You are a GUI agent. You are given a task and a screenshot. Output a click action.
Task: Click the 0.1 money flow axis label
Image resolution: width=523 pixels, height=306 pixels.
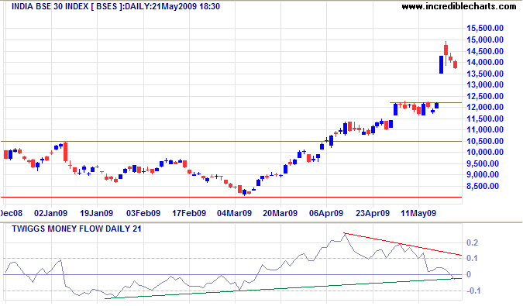pos(472,258)
